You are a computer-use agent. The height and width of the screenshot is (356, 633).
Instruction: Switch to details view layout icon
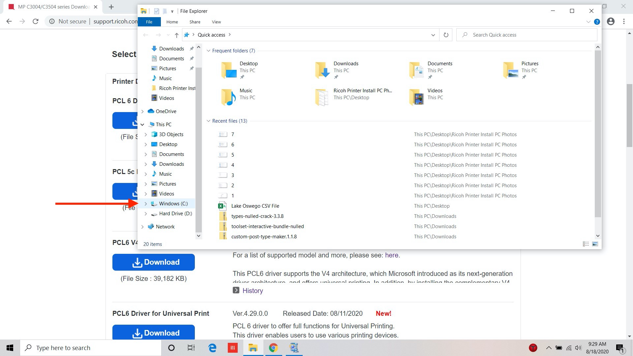click(586, 244)
